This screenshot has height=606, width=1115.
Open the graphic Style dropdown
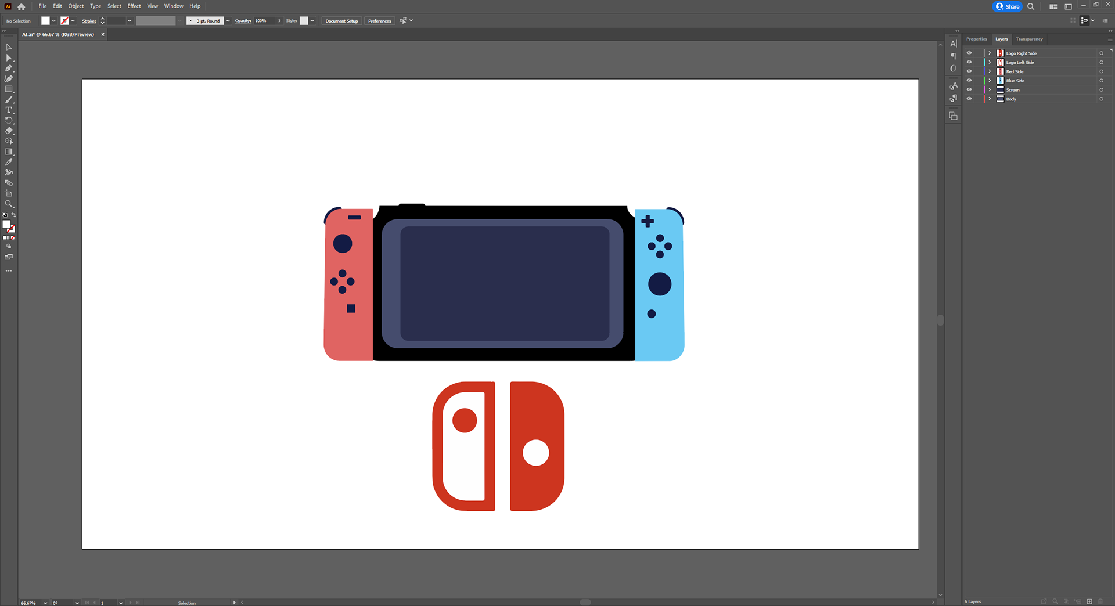click(x=312, y=21)
